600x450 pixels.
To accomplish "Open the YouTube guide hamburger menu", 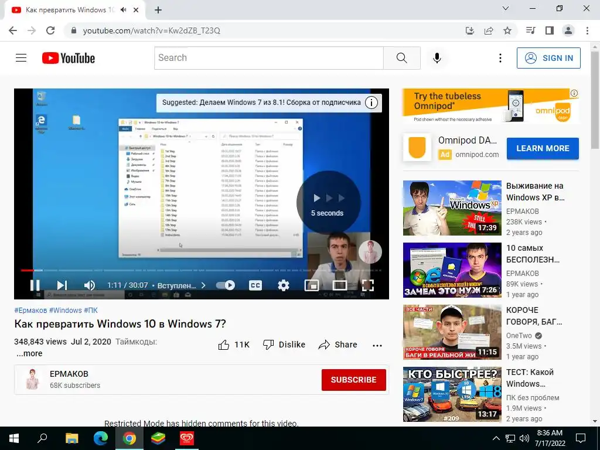I will pos(21,58).
